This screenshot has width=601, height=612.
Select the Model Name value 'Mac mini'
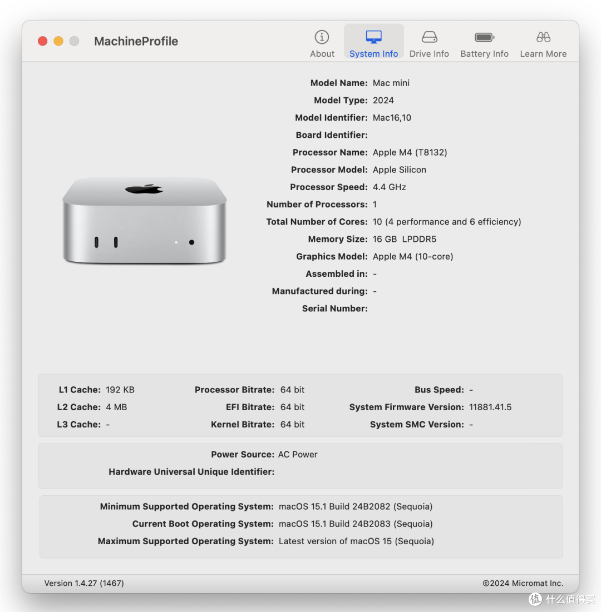[391, 83]
